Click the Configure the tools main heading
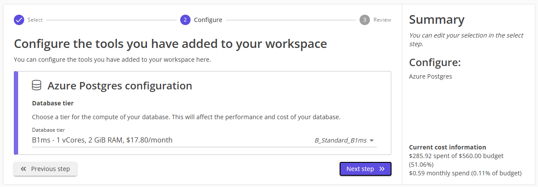 point(170,44)
